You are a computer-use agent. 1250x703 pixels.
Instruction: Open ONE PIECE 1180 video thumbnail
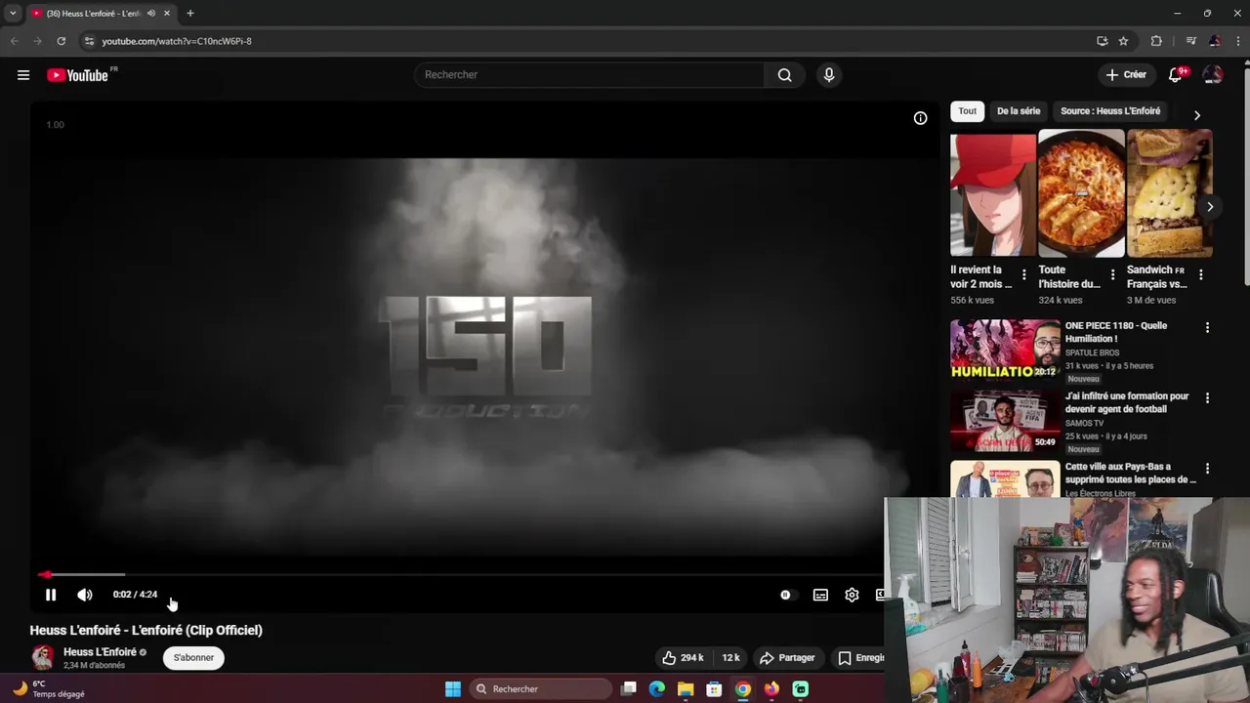pos(1005,350)
